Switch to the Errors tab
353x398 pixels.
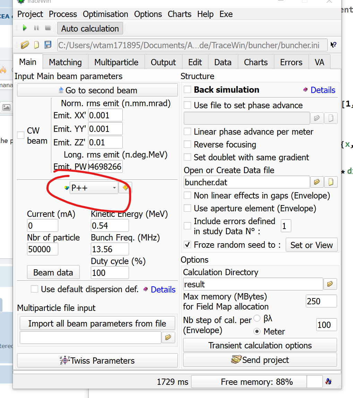[x=291, y=62]
